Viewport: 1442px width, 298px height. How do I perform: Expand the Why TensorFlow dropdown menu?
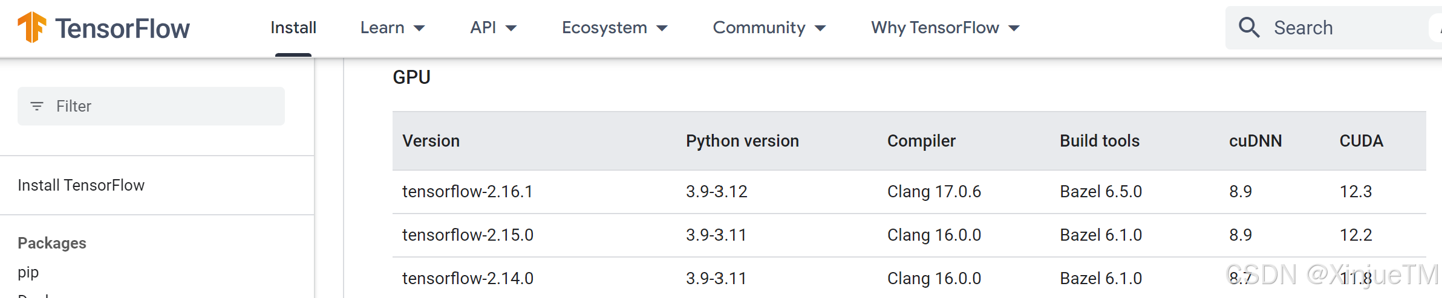(x=945, y=28)
